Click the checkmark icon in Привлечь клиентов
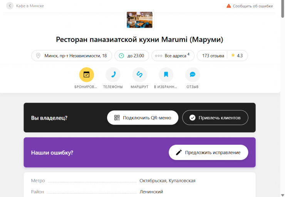This screenshot has width=285, height=197. click(192, 118)
